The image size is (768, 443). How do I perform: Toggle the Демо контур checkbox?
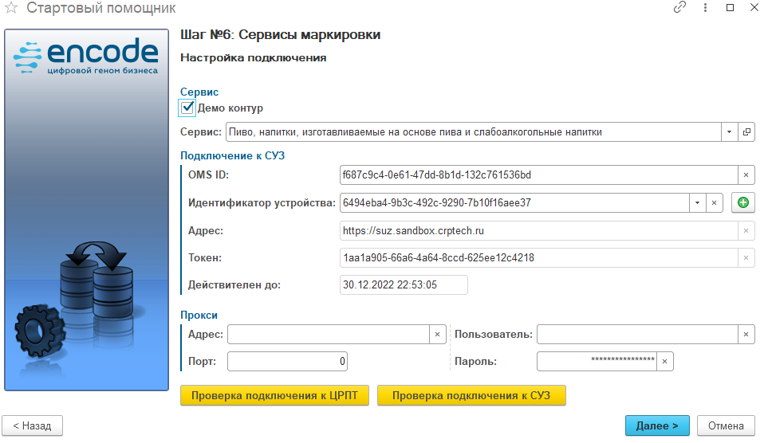click(x=188, y=108)
